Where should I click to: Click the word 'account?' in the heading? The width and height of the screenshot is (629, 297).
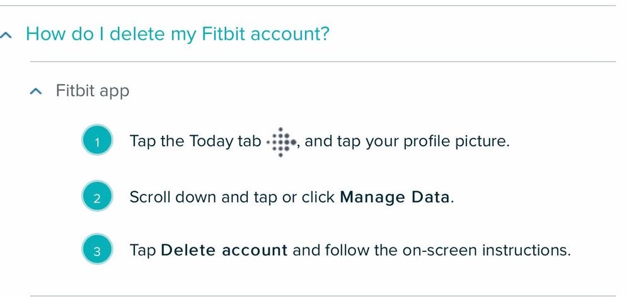(x=290, y=34)
